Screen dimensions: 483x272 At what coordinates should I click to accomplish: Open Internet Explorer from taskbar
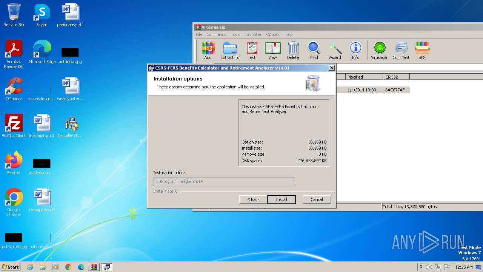(x=30, y=267)
